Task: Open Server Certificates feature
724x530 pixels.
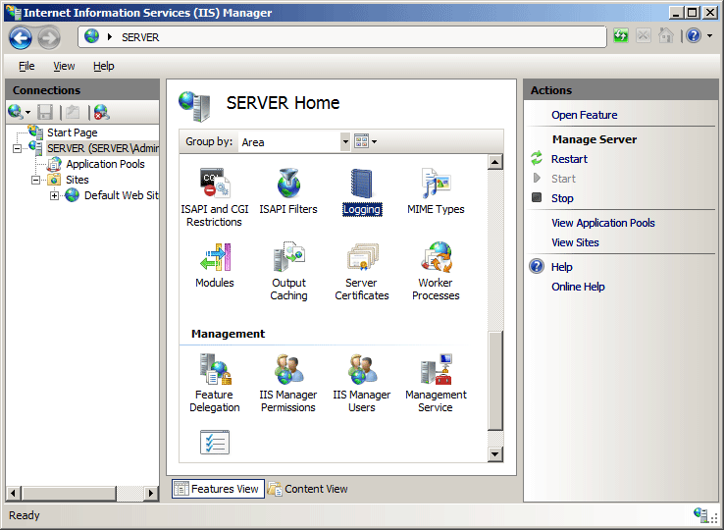Action: [362, 271]
